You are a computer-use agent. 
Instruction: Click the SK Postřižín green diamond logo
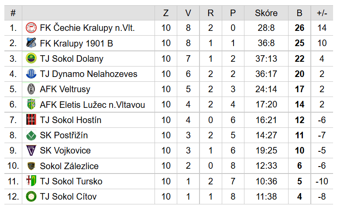31,135
